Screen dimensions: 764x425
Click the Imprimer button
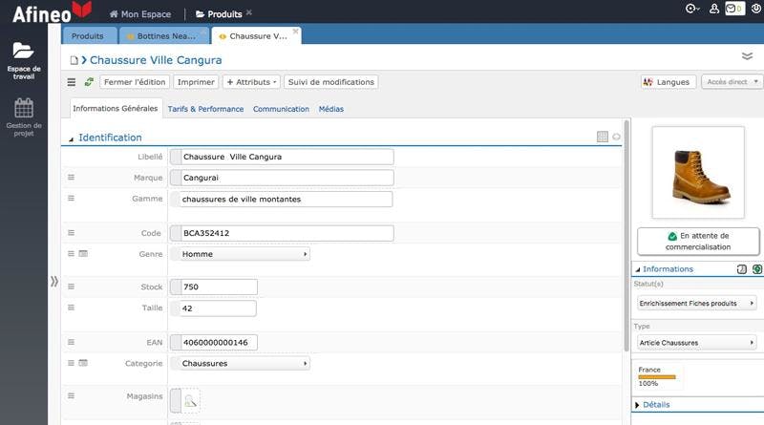point(196,82)
